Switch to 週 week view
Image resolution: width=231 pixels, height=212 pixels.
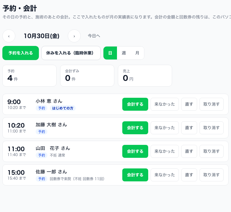click(x=124, y=53)
